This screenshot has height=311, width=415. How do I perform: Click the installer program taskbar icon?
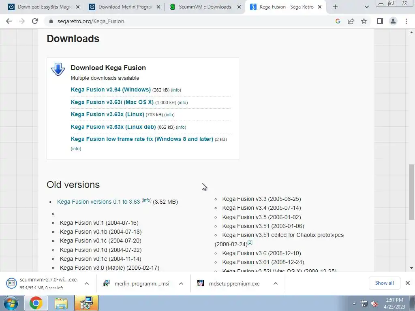[86, 303]
